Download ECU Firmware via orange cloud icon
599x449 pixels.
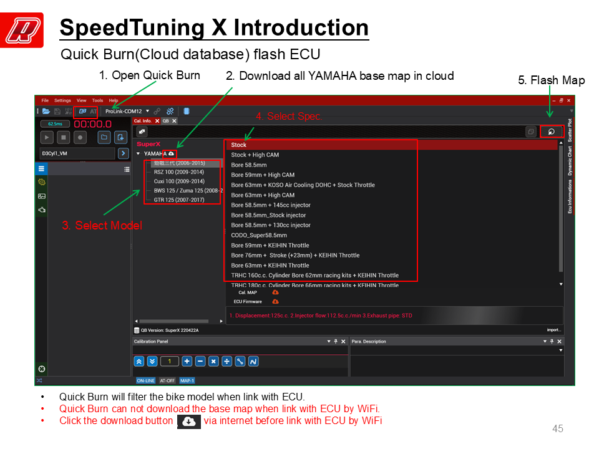pos(275,302)
